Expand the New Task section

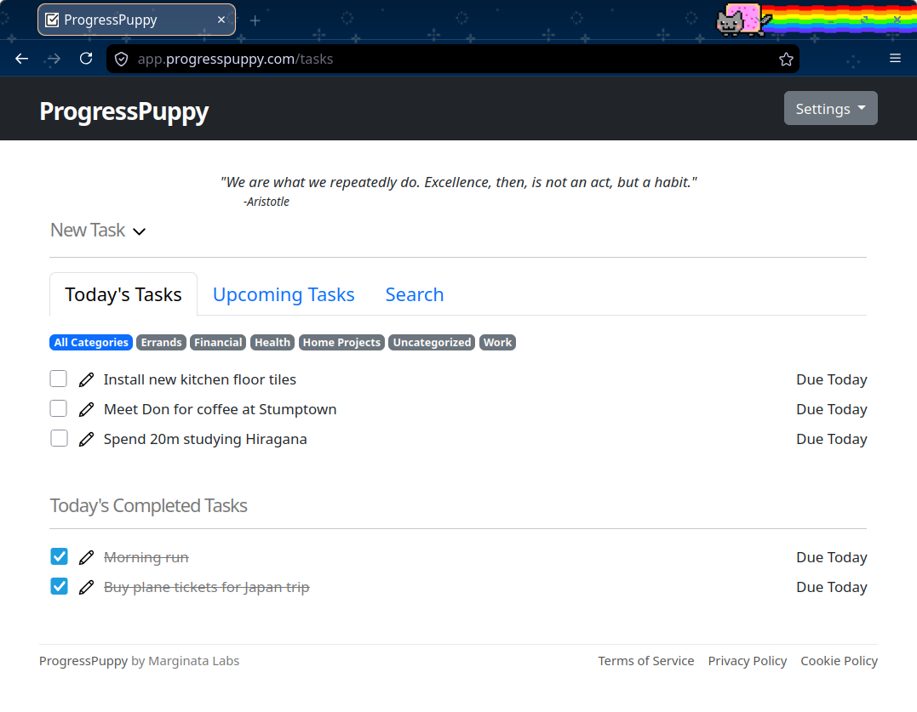tap(98, 230)
